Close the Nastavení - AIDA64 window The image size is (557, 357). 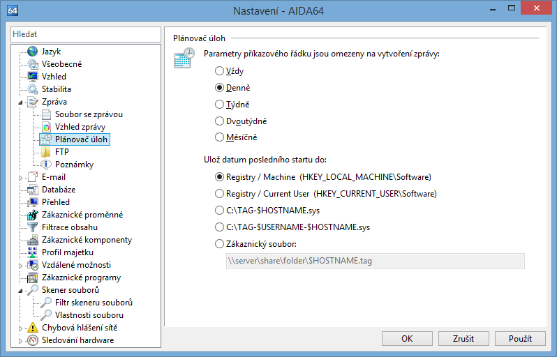click(x=537, y=8)
